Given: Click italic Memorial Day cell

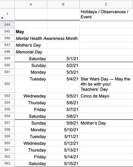Looking at the screenshot, I should (x=31, y=52).
